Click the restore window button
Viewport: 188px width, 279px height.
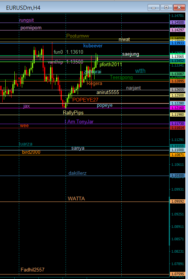pos(166,8)
